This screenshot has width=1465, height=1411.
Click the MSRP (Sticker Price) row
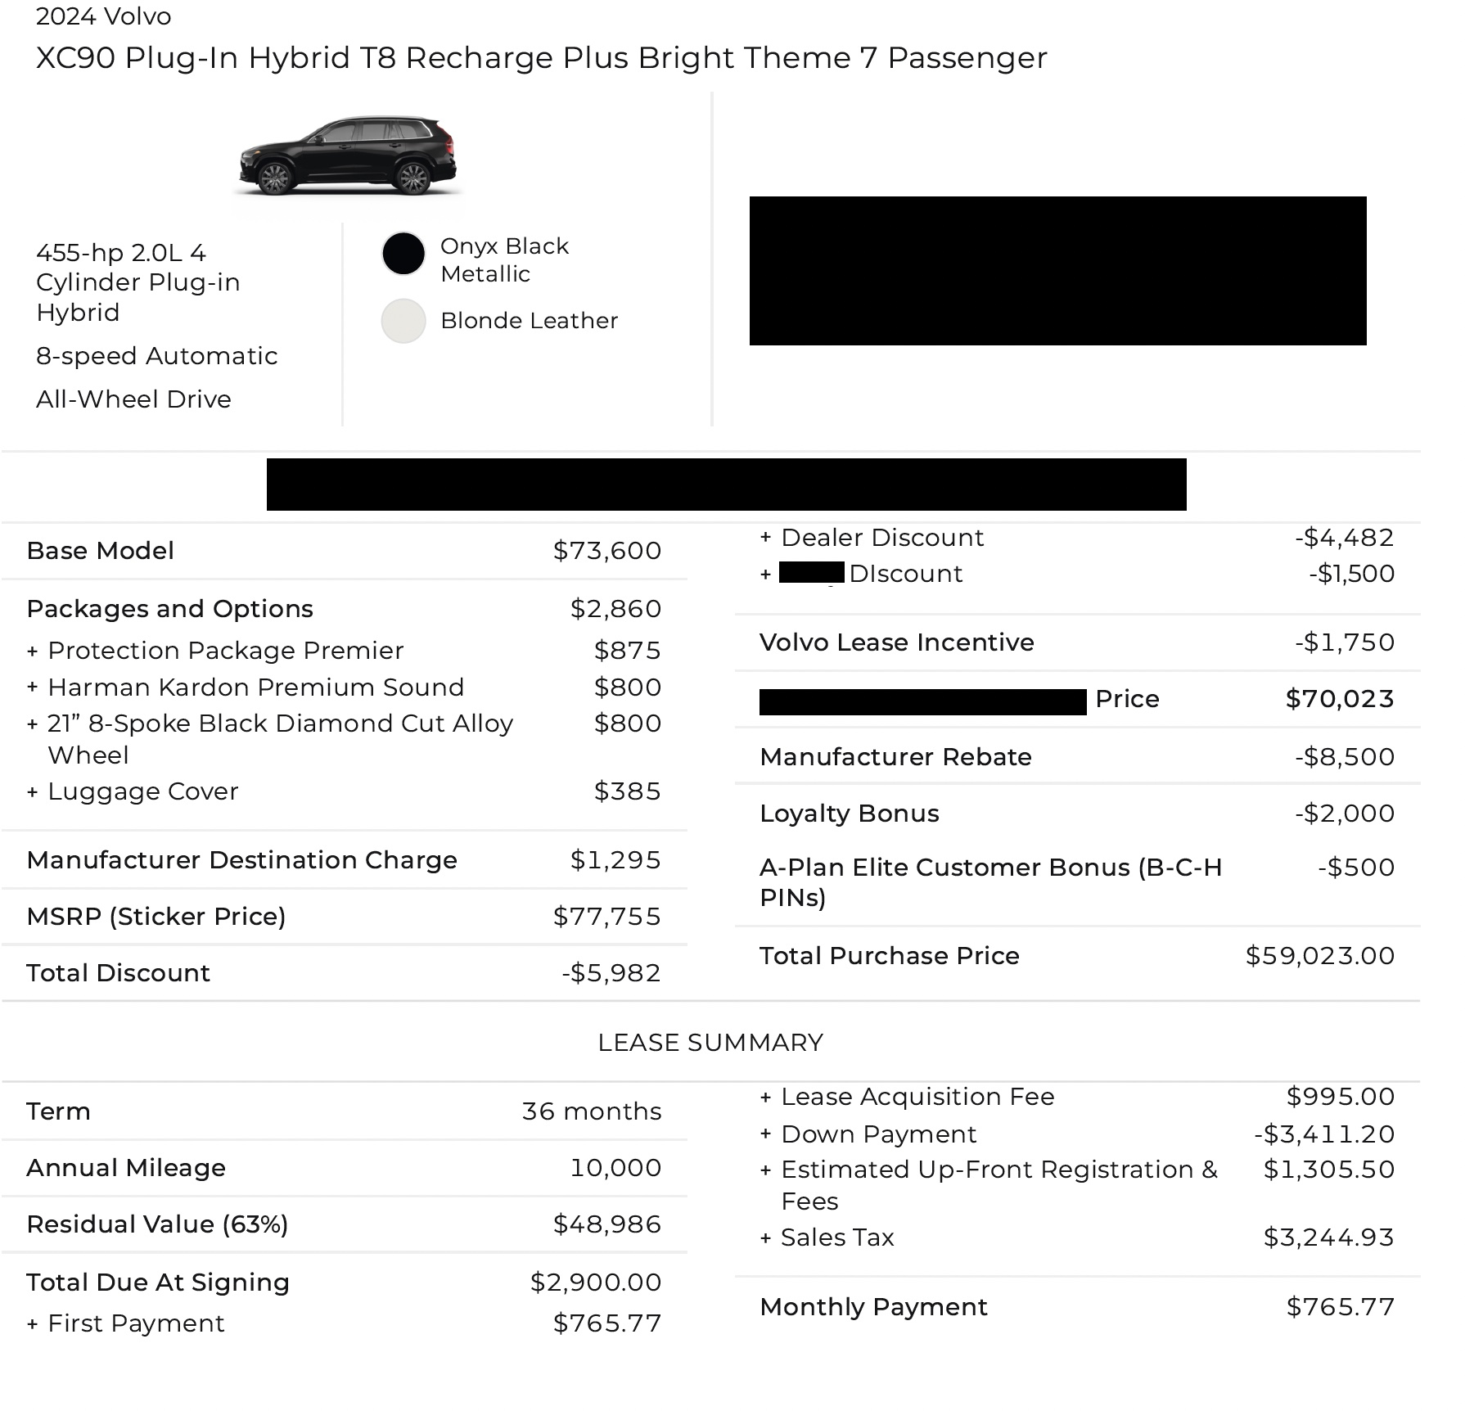point(344,917)
